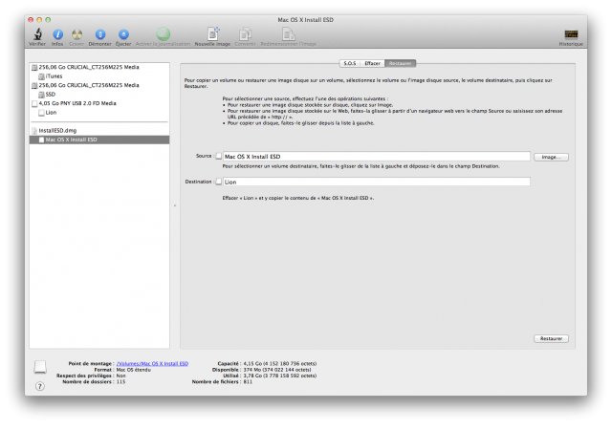The image size is (612, 430).
Task: Click the Nombre de fichiers value 811
Action: click(248, 381)
